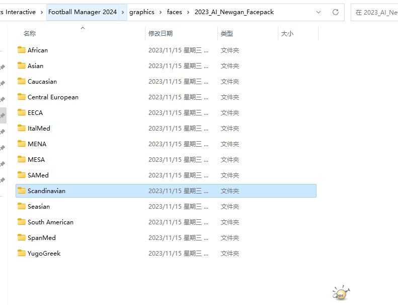This screenshot has width=398, height=305.
Task: Click the 文件夹 type of Caucasian row
Action: click(x=230, y=81)
